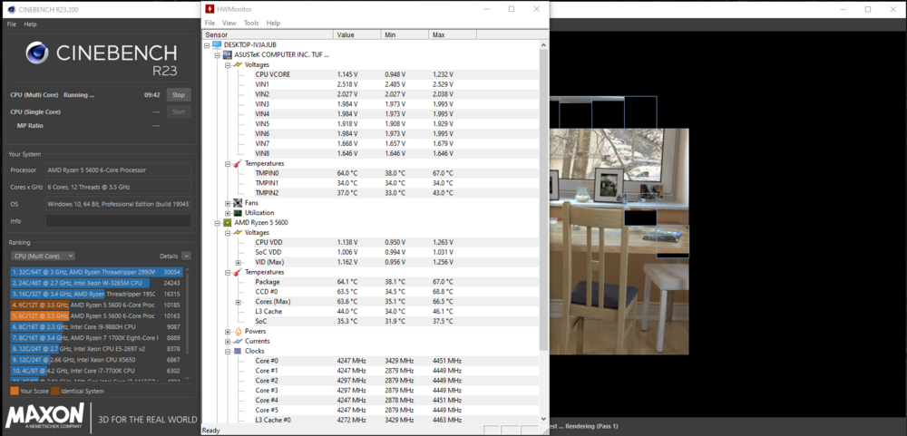The width and height of the screenshot is (907, 436).
Task: Click the DESKTOP-IVJAJUB computer icon
Action: pyautogui.click(x=216, y=44)
